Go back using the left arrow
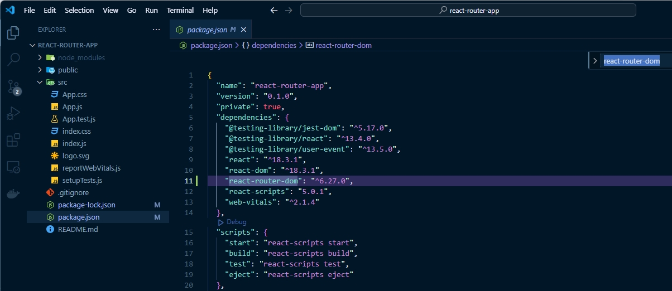This screenshot has height=291, width=672. coord(273,10)
